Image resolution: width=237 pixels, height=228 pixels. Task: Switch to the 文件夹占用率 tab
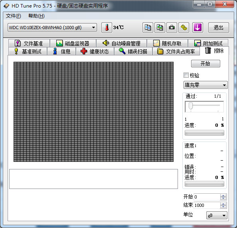pyautogui.click(x=176, y=51)
